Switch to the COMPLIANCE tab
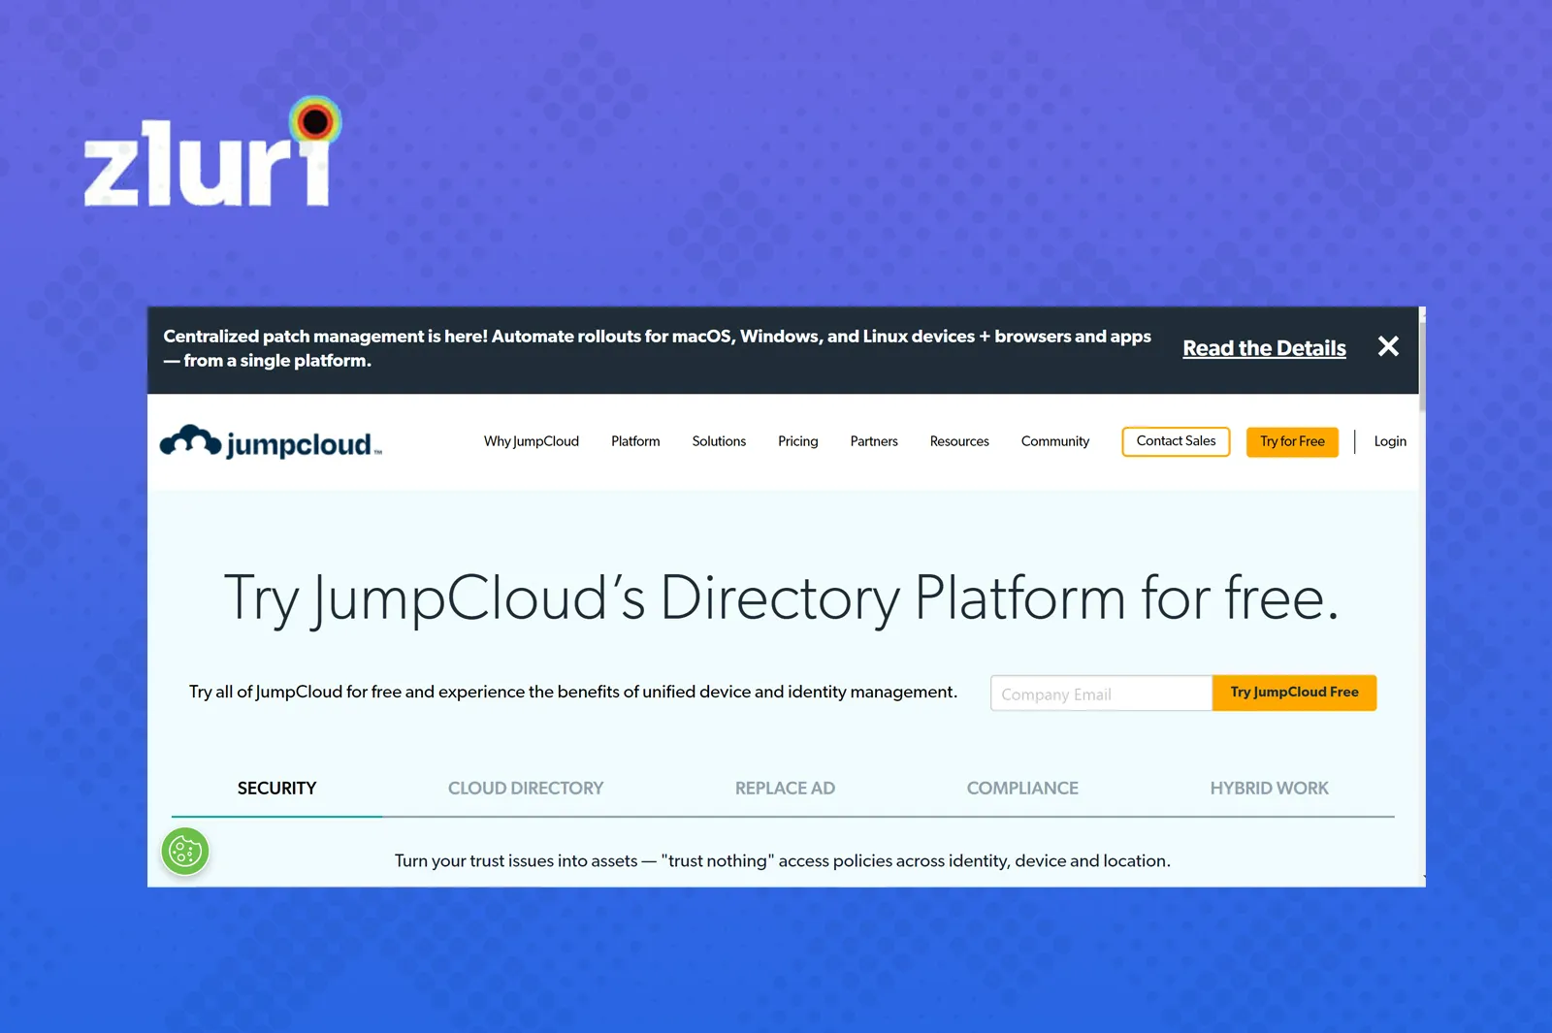Image resolution: width=1552 pixels, height=1033 pixels. pyautogui.click(x=1022, y=789)
